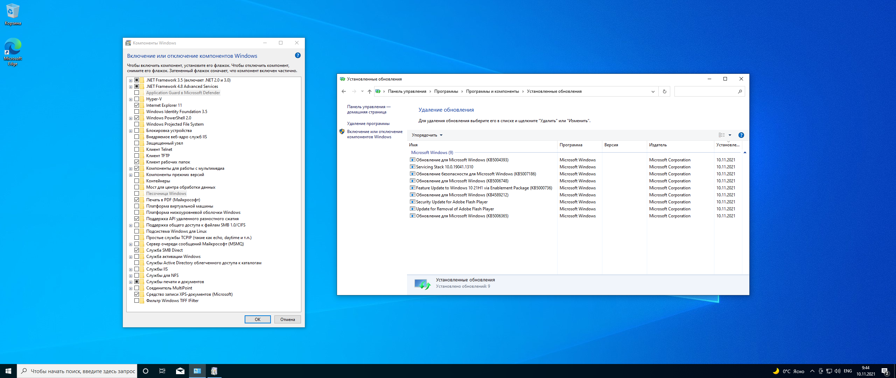The height and width of the screenshot is (378, 896).
Task: Open the Microsoft Edge desktop shortcut
Action: pyautogui.click(x=13, y=51)
